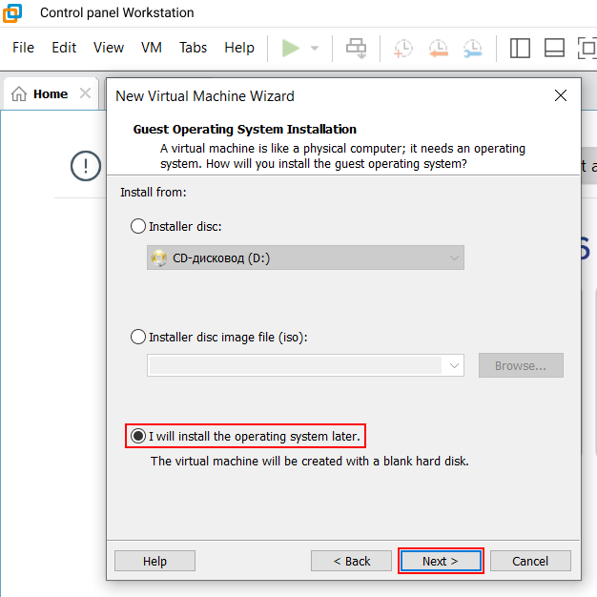Choose I will install the operating system later
This screenshot has height=597, width=597.
[x=138, y=436]
